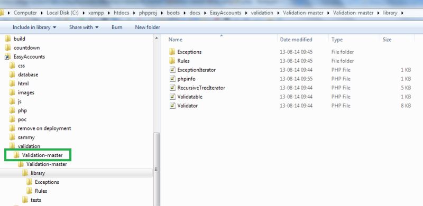Select the validation folder in tree
The image size is (423, 206).
[29, 146]
